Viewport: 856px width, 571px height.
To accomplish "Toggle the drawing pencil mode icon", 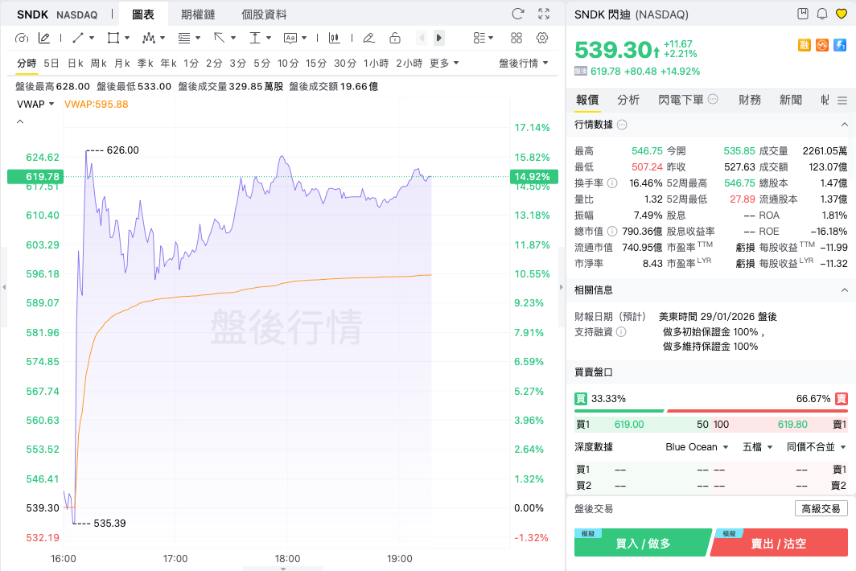I will click(x=44, y=39).
